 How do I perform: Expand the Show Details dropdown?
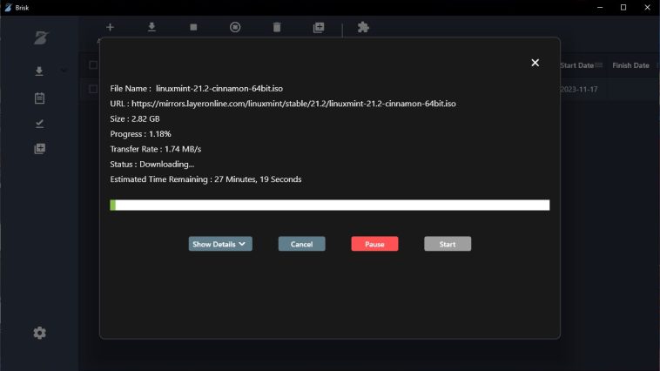(220, 244)
